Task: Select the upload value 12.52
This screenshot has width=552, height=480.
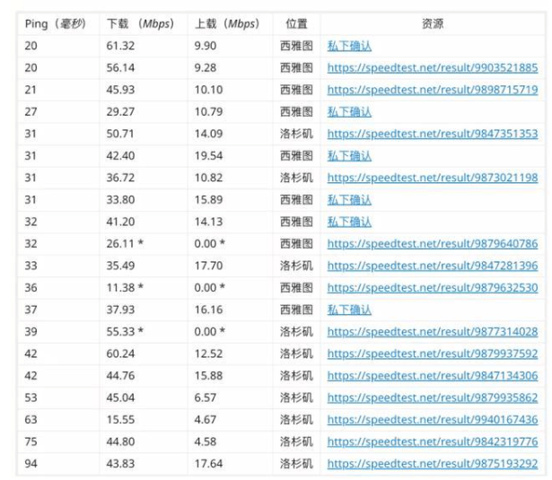Action: click(208, 353)
